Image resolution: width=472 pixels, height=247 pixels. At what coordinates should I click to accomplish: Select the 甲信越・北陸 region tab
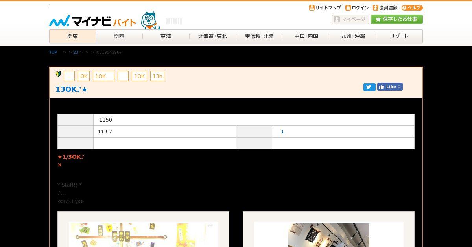point(259,36)
